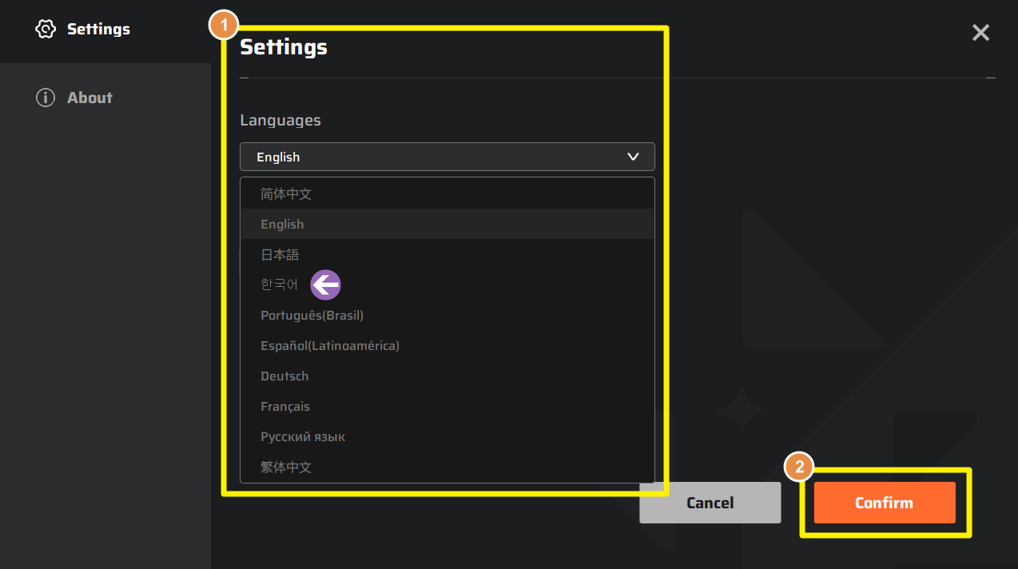Screen dimensions: 1018x569
Task: Pick 한국어 from the dropdown list
Action: point(279,284)
